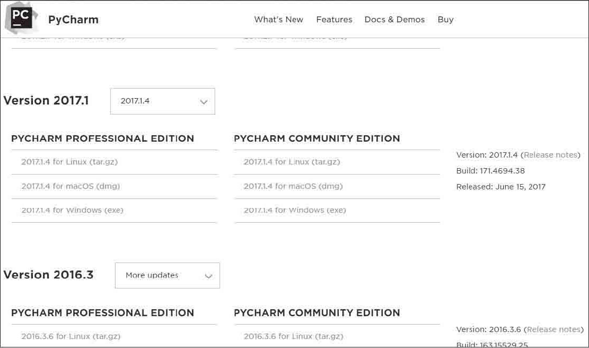
Task: Open Release notes for version 2017.1.4
Action: click(x=550, y=155)
